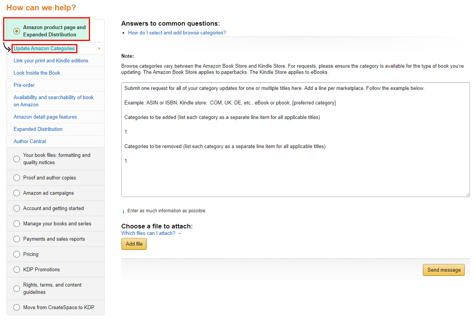Viewport: 475px width, 321px height.
Task: Select Manage your books and series radio
Action: (17, 224)
